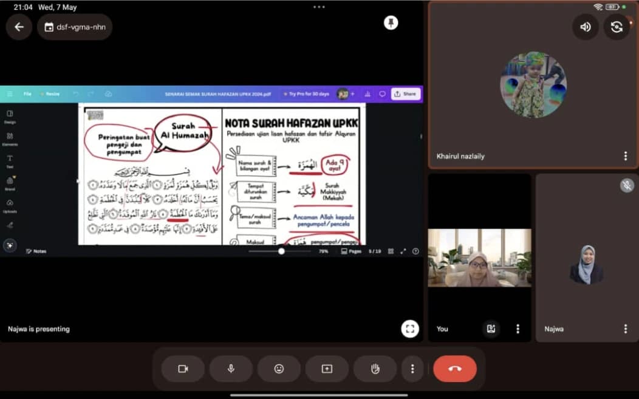Leave the call with red button

(x=455, y=369)
